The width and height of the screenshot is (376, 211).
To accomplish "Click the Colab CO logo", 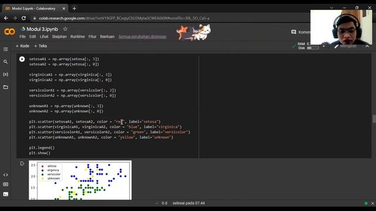I will pyautogui.click(x=9, y=32).
